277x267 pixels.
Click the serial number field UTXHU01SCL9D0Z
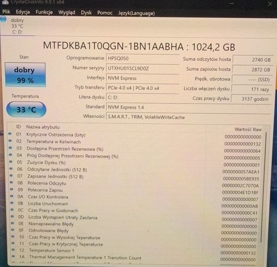(x=143, y=68)
